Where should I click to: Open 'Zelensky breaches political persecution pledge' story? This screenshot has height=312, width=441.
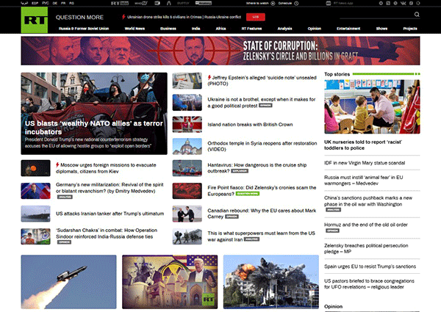(x=366, y=249)
